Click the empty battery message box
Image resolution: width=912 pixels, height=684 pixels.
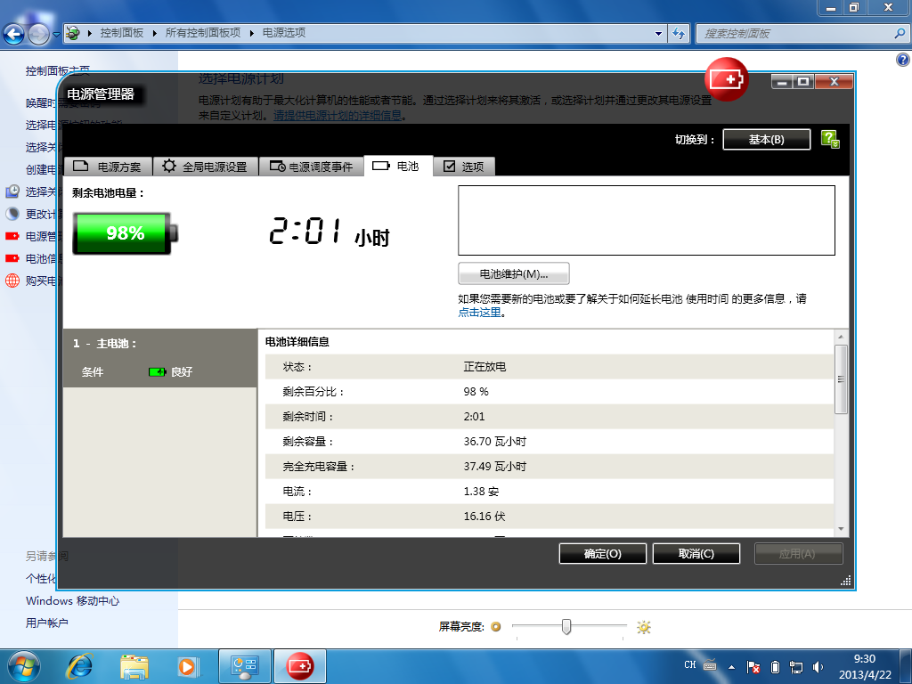[647, 221]
